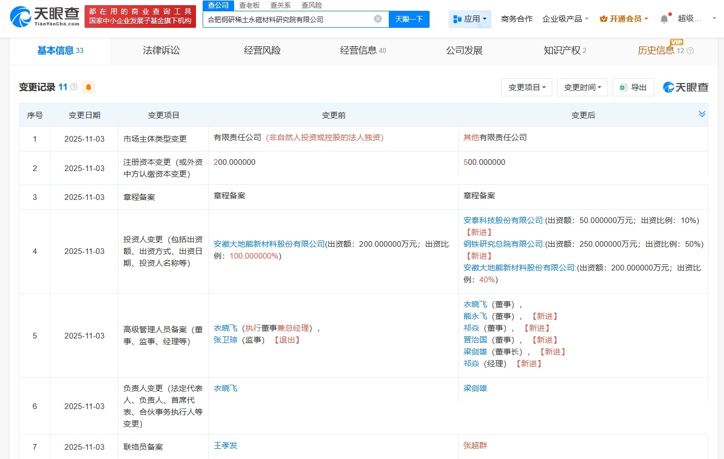Clear the search box with the X icon
The image size is (724, 459).
coord(378,19)
